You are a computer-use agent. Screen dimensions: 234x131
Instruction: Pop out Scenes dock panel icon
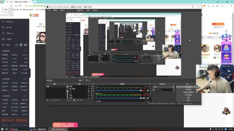[64, 84]
